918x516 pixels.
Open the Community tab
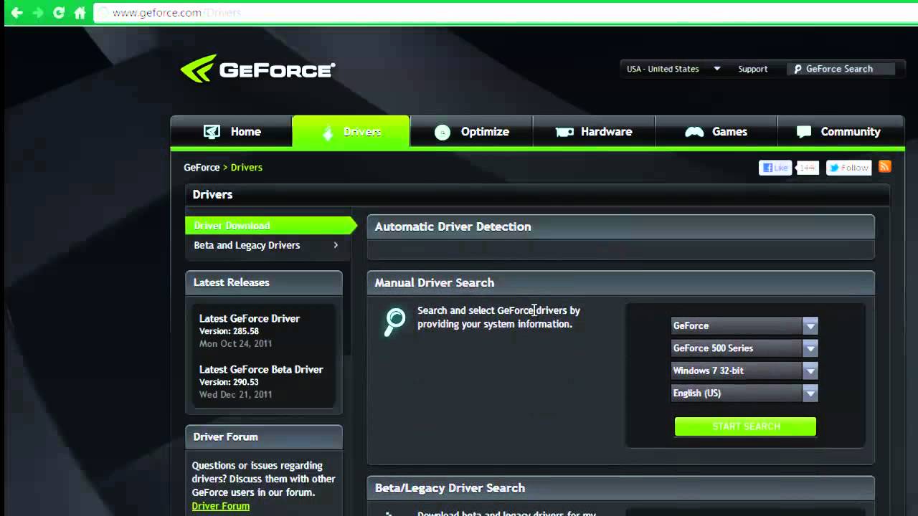841,132
